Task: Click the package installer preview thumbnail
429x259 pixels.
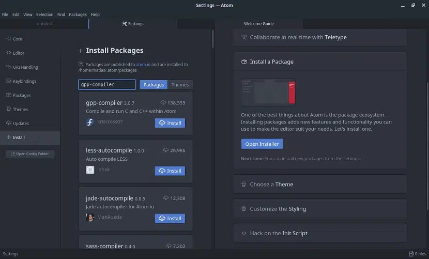Action: tap(268, 93)
